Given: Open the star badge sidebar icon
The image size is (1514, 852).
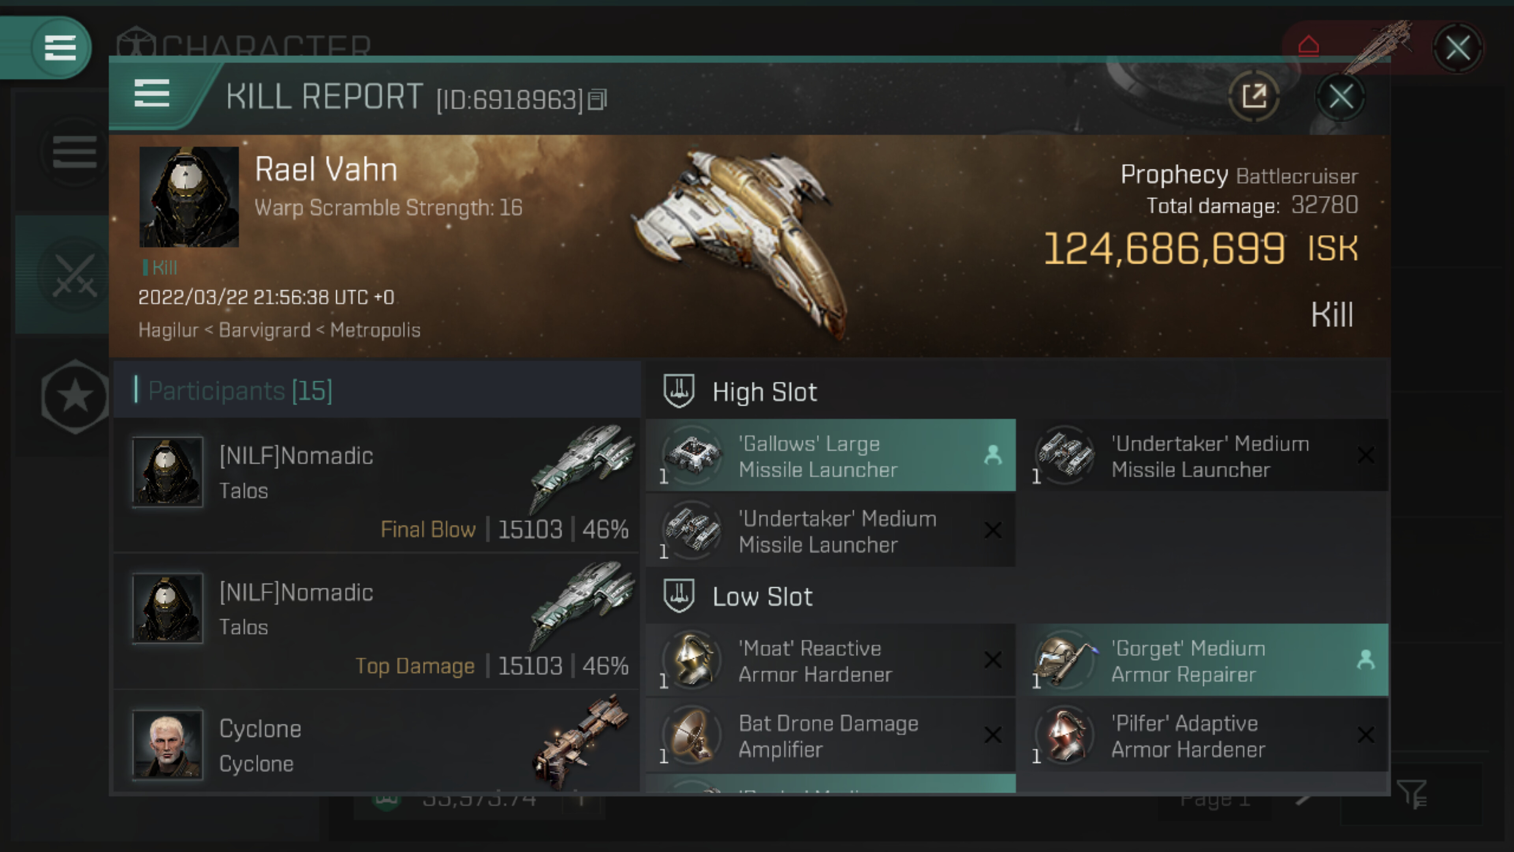Looking at the screenshot, I should coord(75,396).
